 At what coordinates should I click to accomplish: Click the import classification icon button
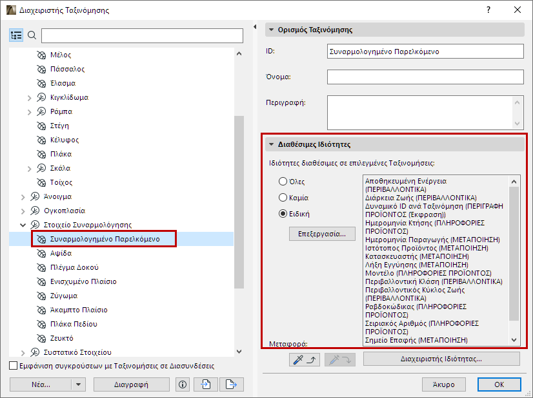coord(206,384)
